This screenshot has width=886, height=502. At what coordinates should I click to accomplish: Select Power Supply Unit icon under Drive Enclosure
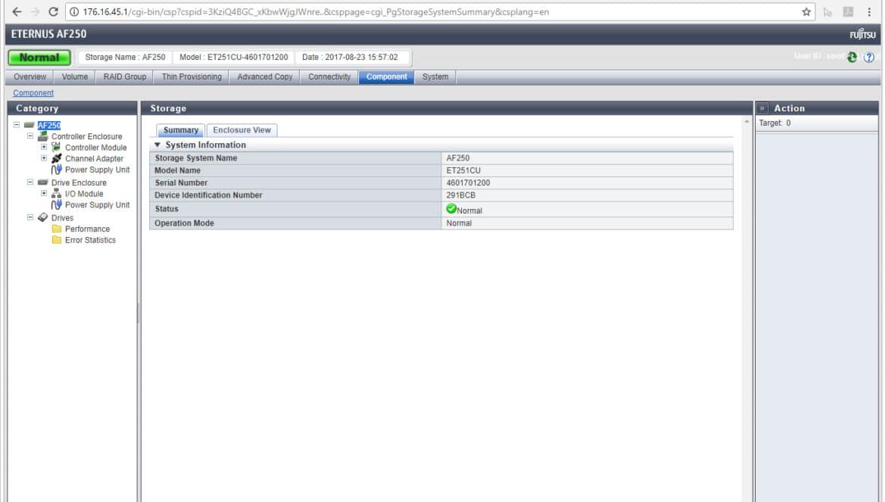tap(57, 204)
